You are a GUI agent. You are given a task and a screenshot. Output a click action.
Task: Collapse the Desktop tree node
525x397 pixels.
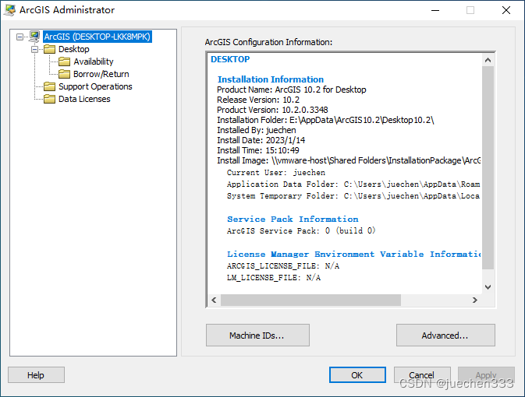pos(35,50)
